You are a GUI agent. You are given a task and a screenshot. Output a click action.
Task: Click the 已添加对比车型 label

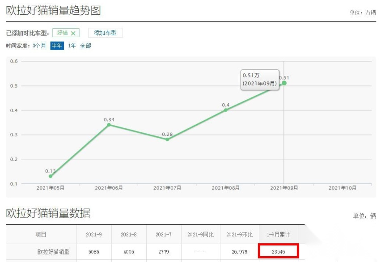(x=27, y=33)
